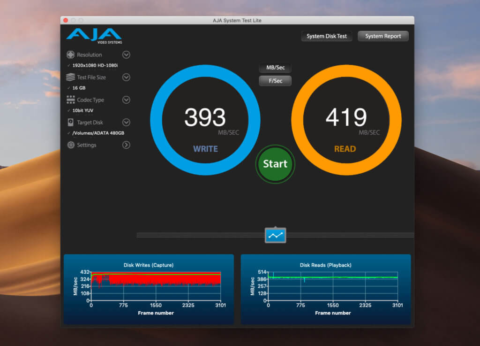The image size is (480, 346).
Task: Open the Settings gear icon
Action: 71,145
